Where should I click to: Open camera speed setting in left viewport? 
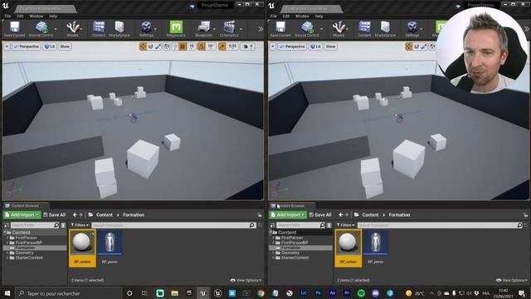249,47
